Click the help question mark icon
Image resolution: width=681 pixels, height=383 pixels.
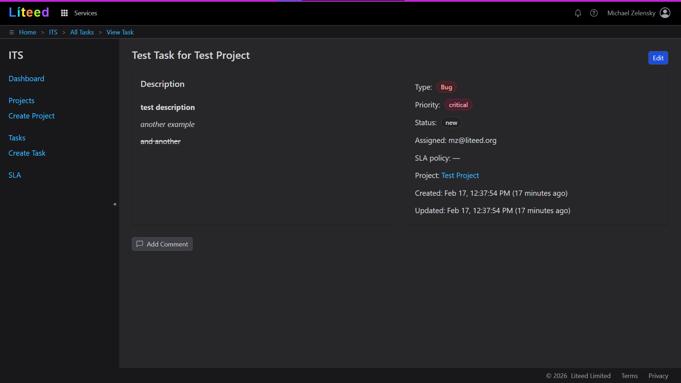click(594, 13)
